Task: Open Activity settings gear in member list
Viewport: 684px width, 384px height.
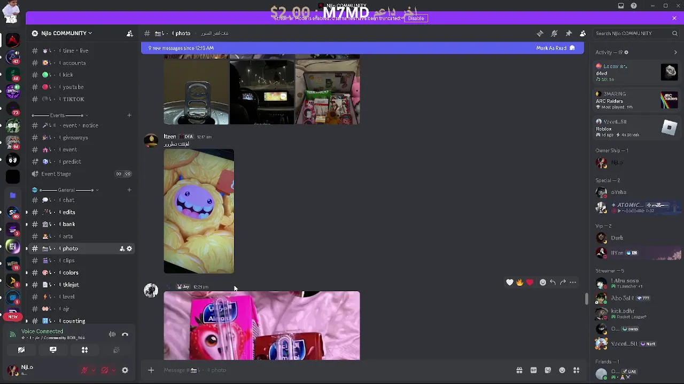Action: coord(626,52)
